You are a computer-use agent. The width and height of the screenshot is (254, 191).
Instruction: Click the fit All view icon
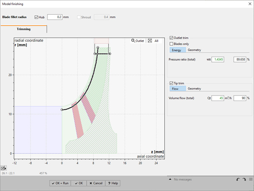click(149, 41)
